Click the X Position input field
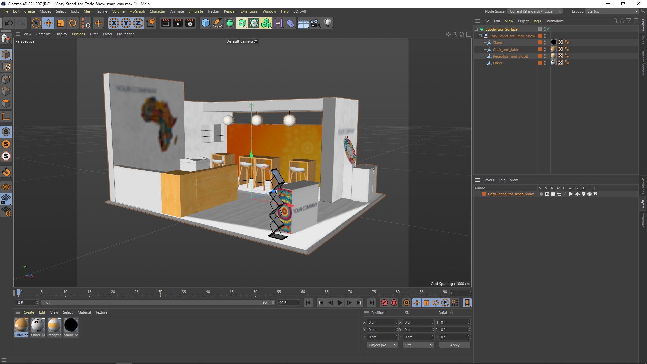 coord(381,322)
